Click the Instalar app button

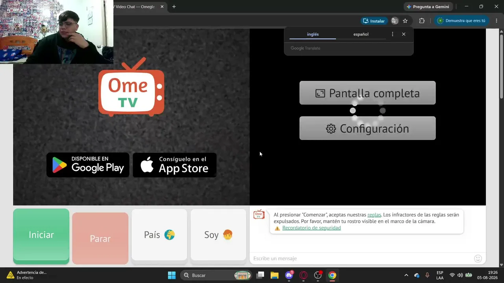pyautogui.click(x=374, y=21)
